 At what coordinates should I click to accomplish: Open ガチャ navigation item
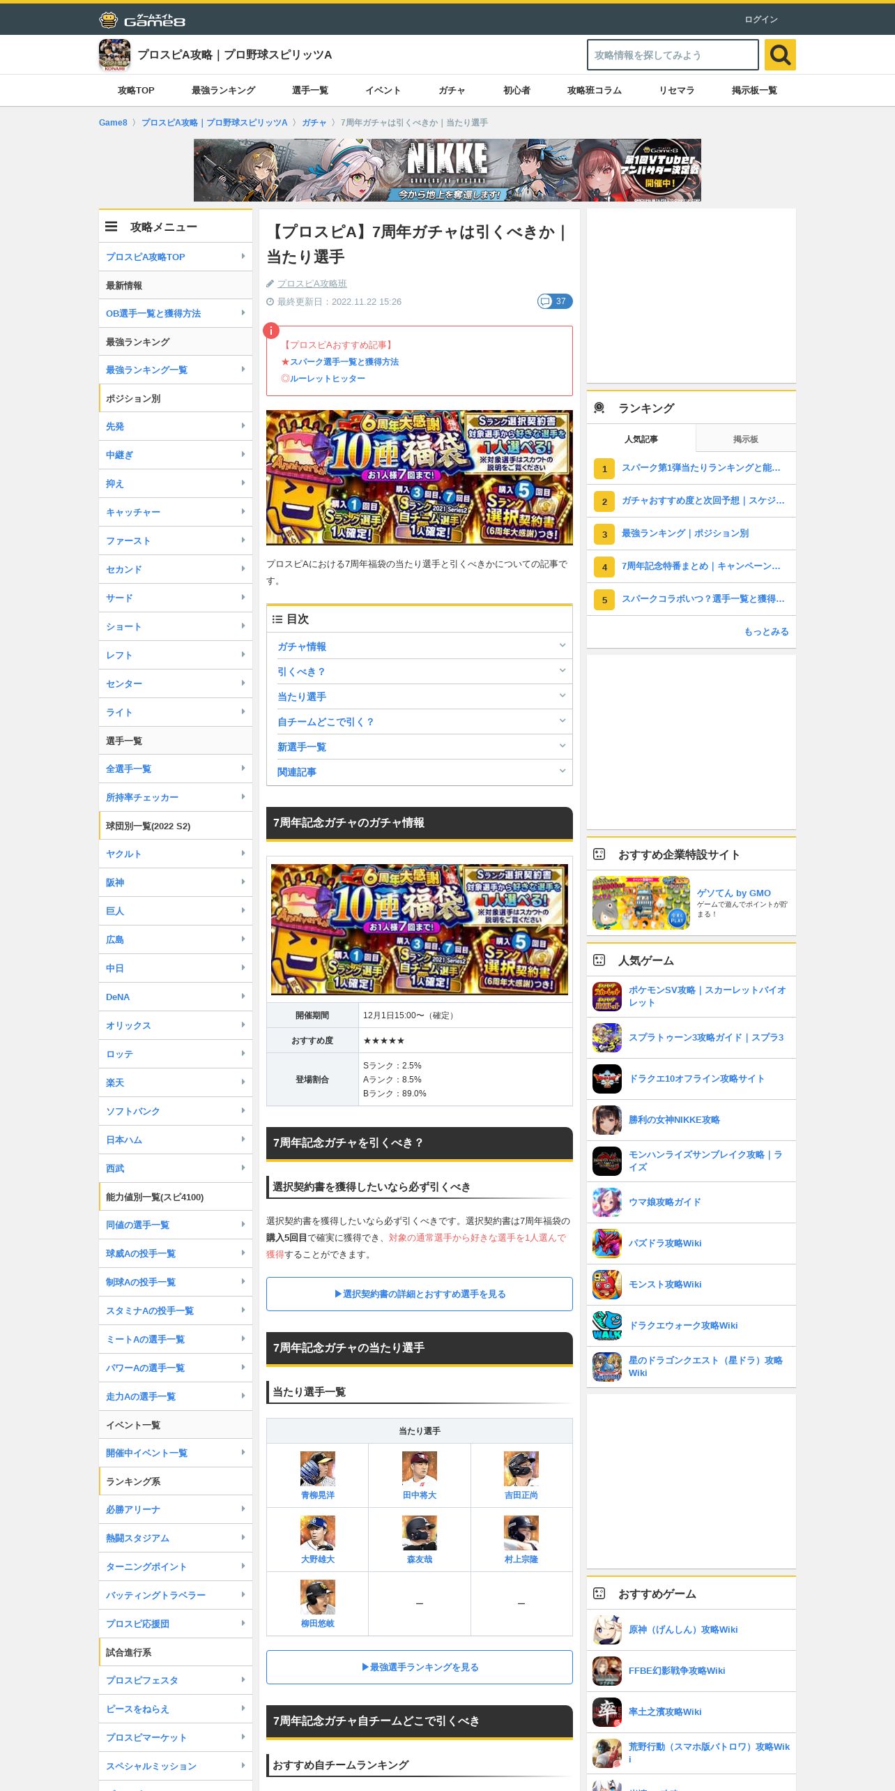tap(452, 91)
